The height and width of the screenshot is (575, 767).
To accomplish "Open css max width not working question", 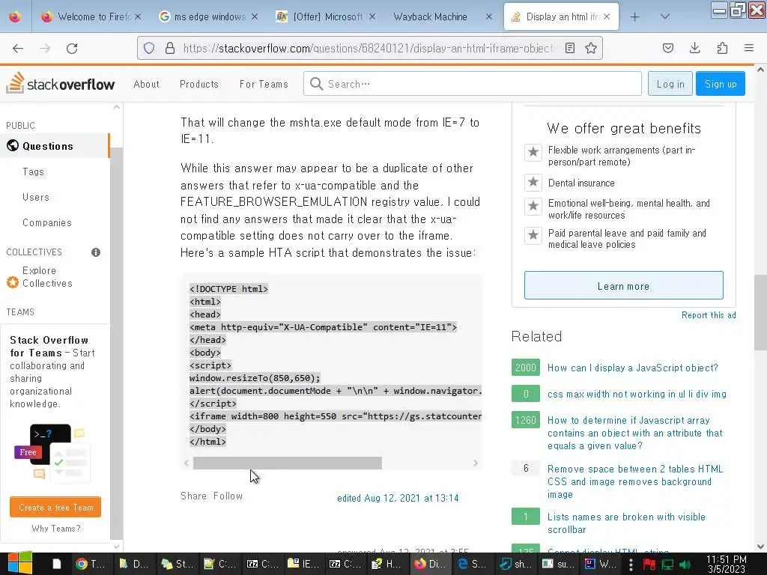I will [x=637, y=394].
